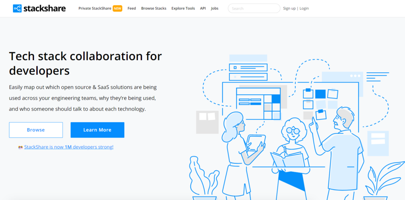This screenshot has width=405, height=200.
Task: Focus the Search input field
Action: pyautogui.click(x=254, y=8)
